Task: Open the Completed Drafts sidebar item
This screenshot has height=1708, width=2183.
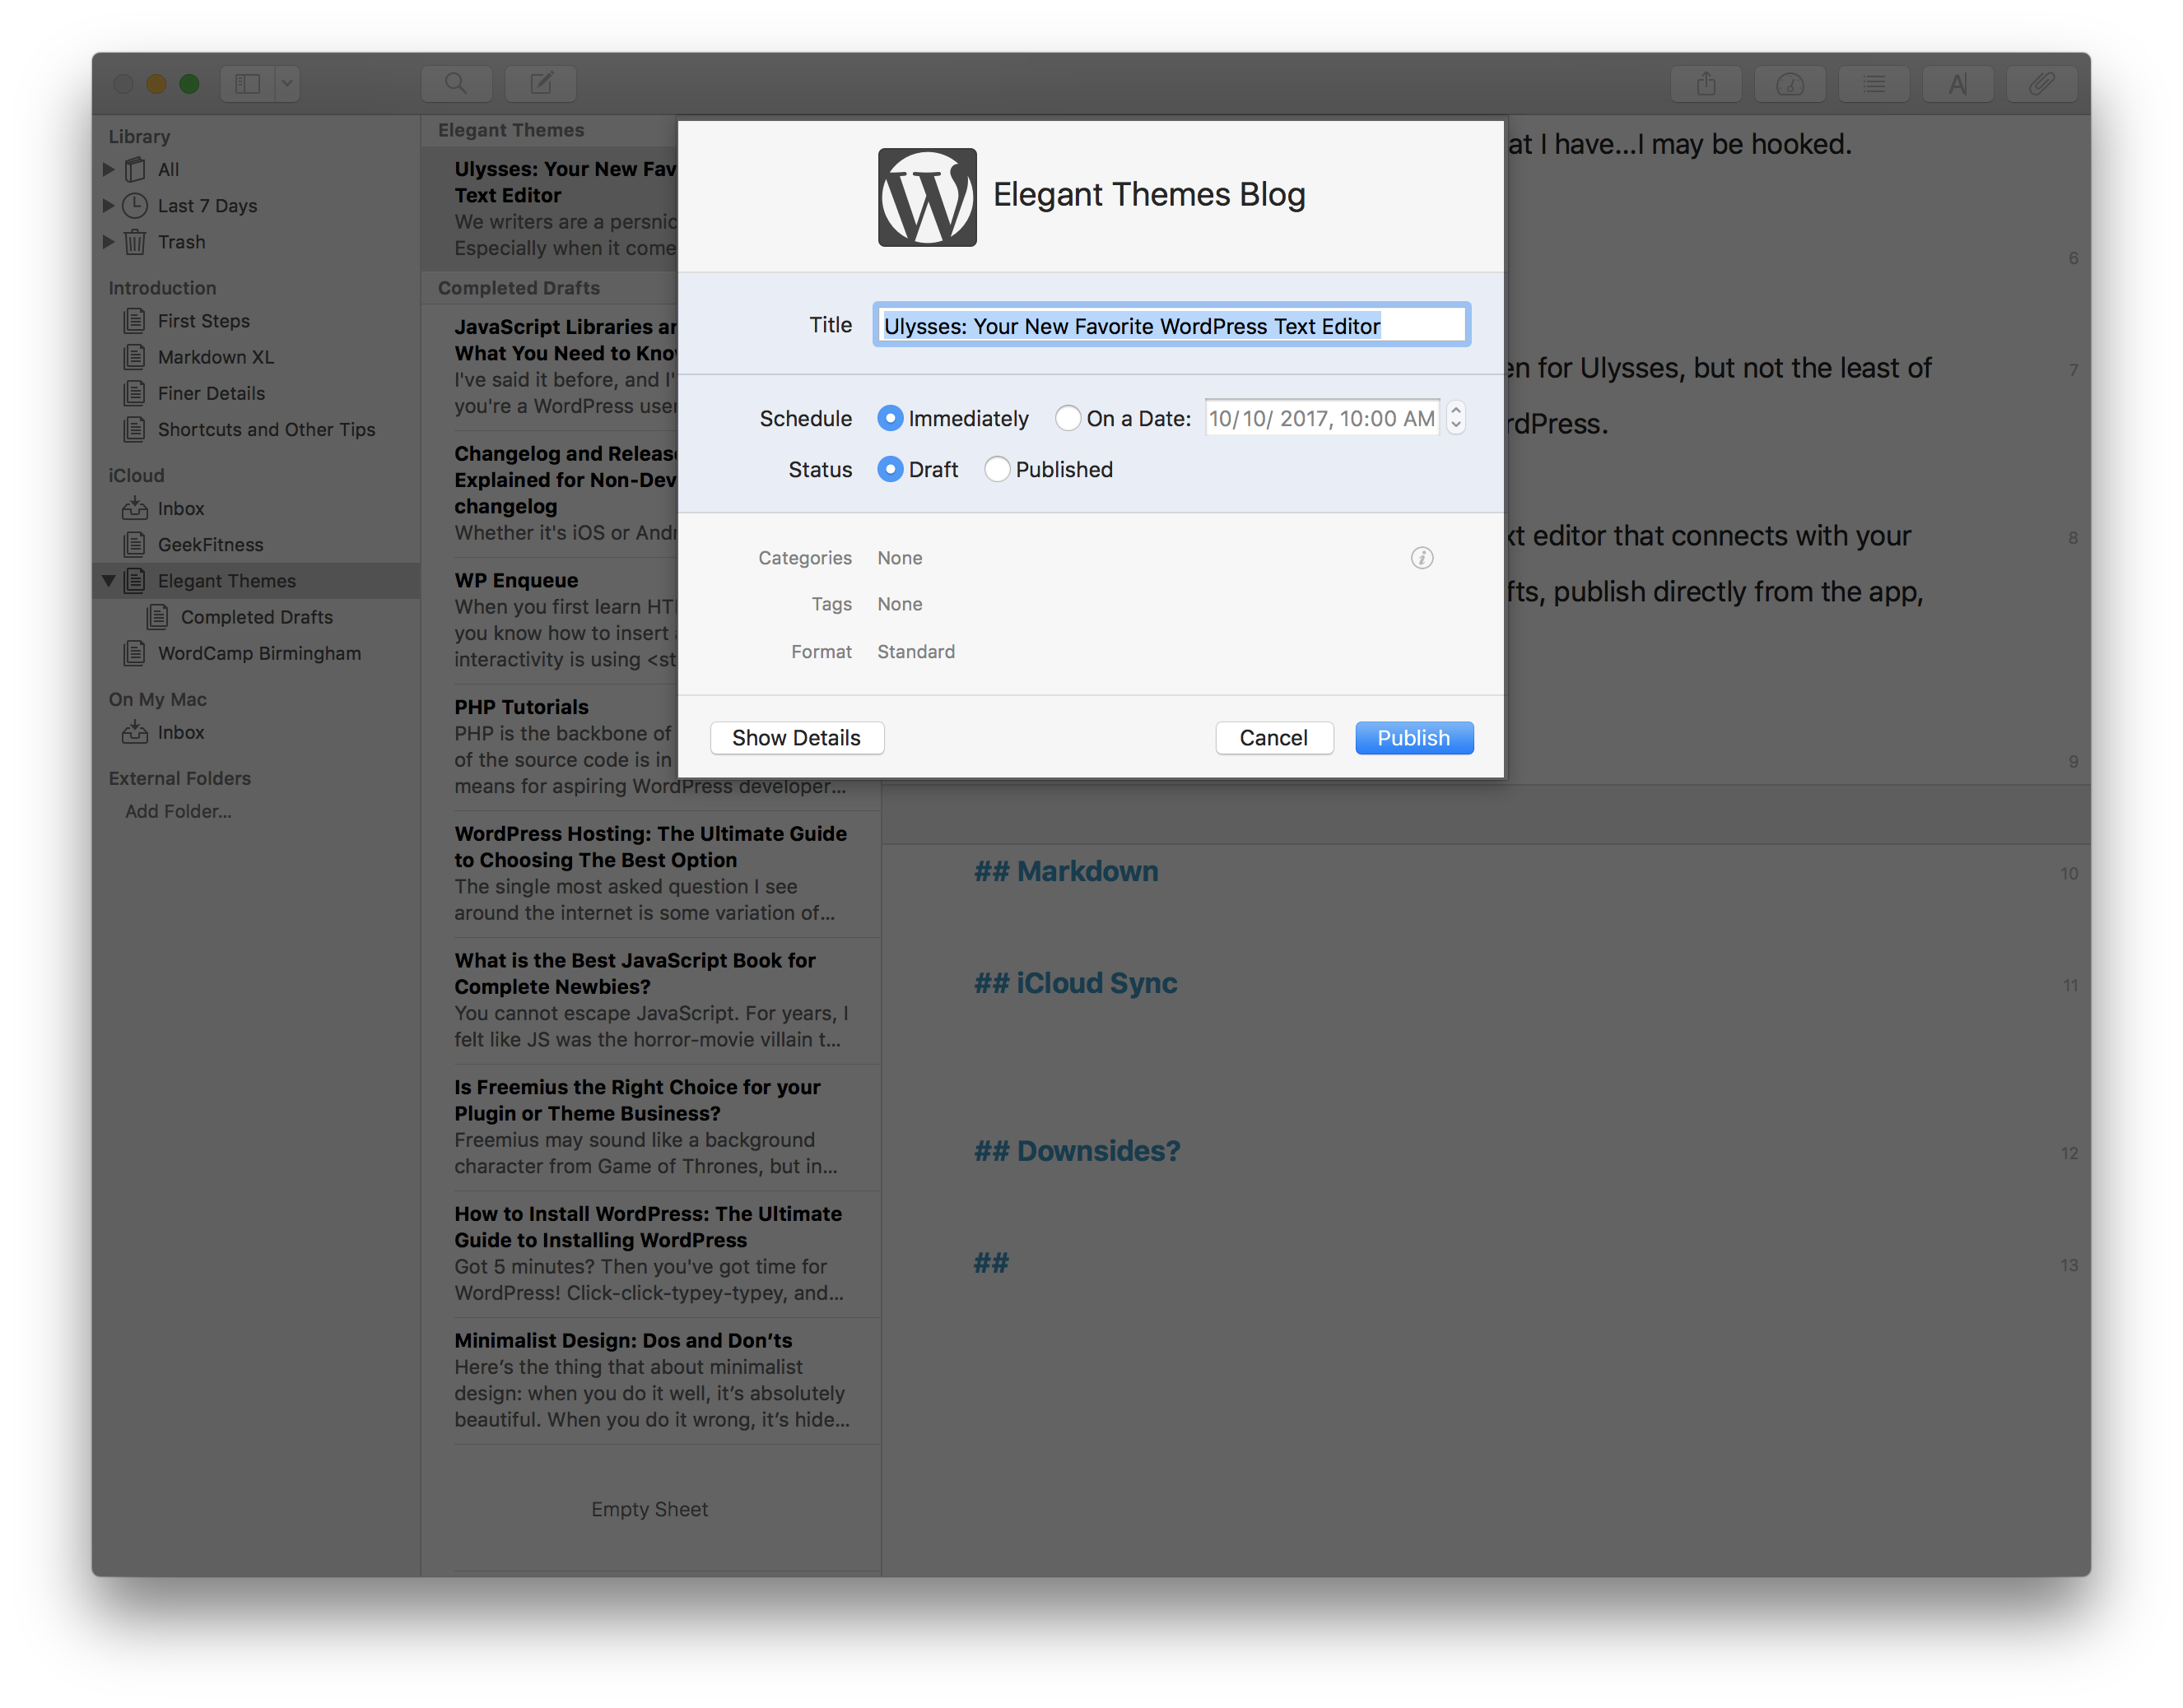Action: point(256,617)
